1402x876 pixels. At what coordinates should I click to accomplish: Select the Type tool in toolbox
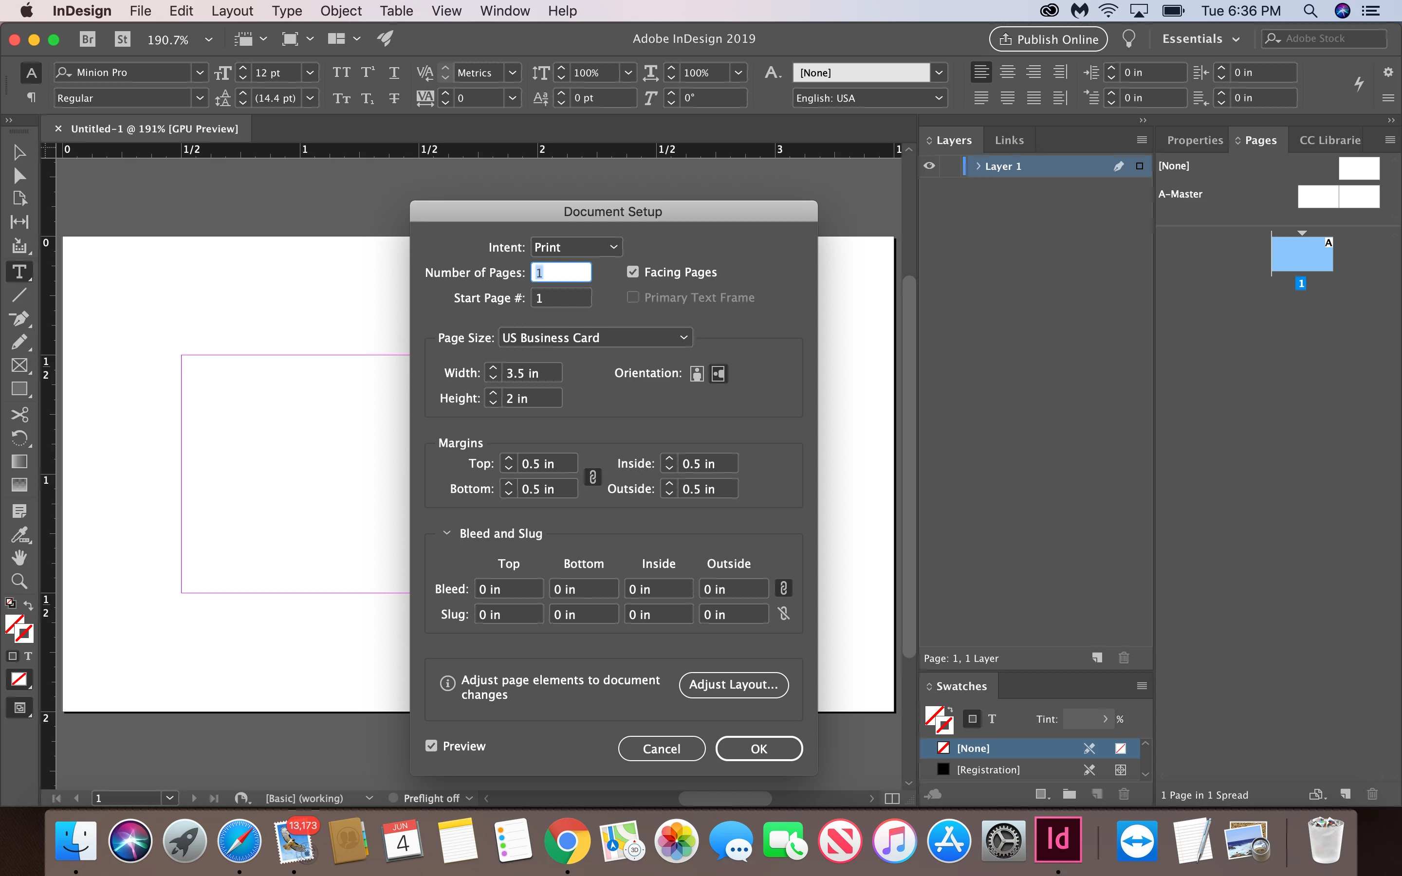tap(19, 272)
